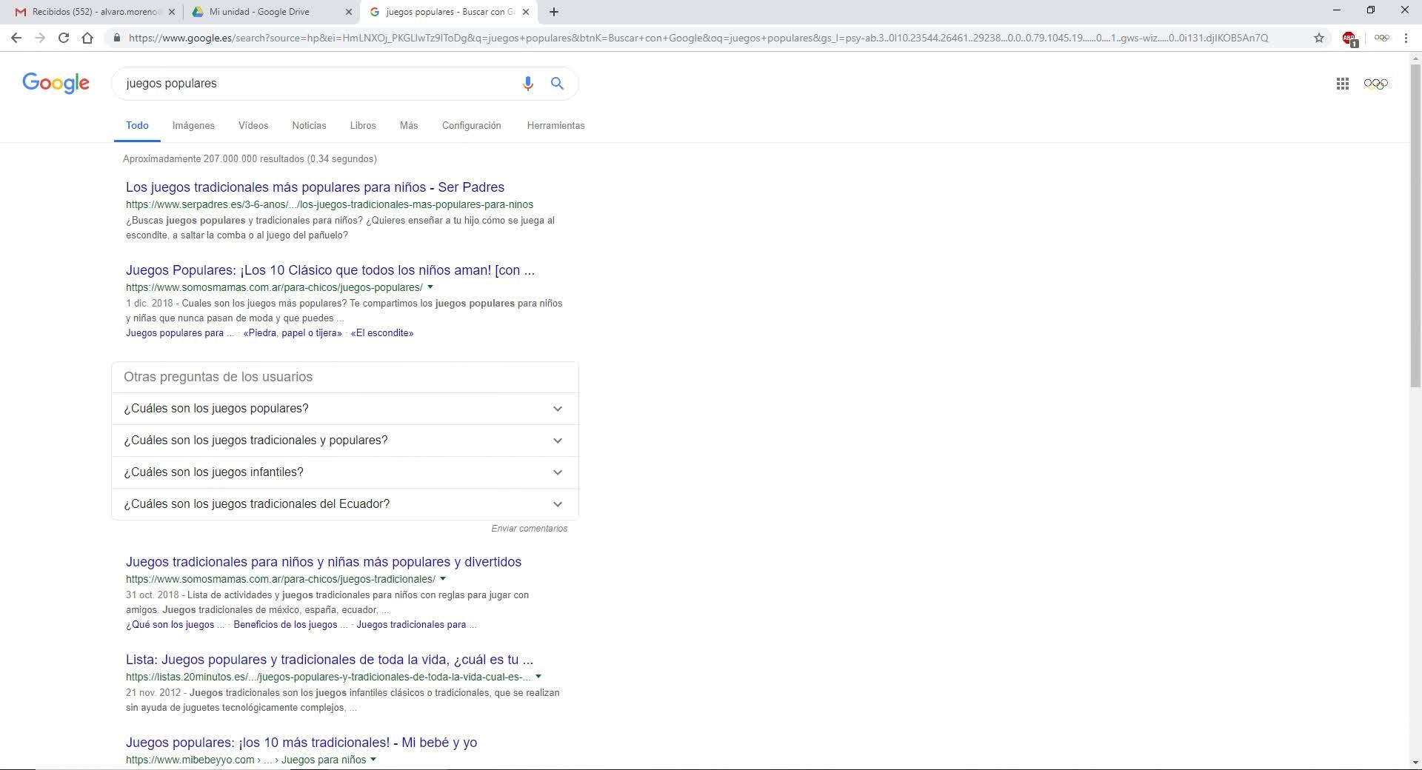Switch to Imágenes results

193,126
